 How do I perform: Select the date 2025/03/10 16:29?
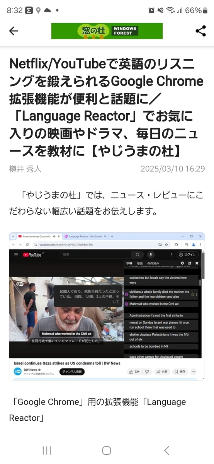coord(173,169)
